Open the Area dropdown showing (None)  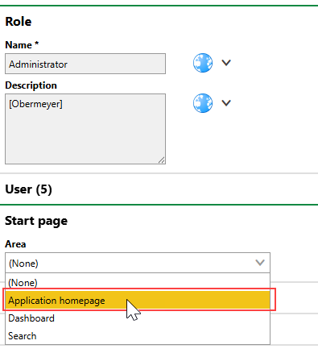point(138,263)
